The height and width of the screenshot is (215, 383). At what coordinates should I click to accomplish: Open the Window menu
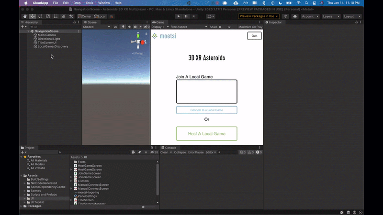click(x=104, y=3)
